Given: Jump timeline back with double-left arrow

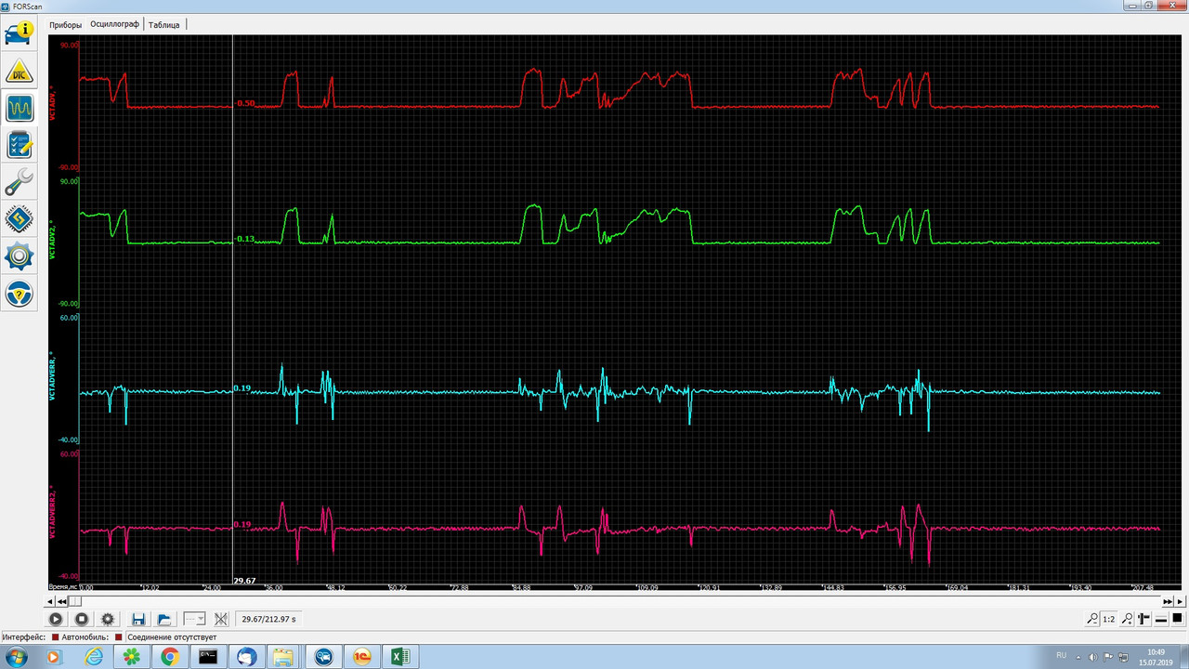Looking at the screenshot, I should [x=62, y=602].
